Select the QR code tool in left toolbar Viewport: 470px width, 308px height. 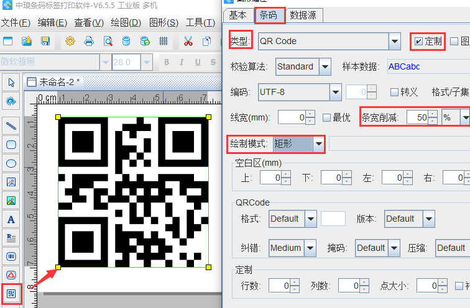pyautogui.click(x=11, y=292)
